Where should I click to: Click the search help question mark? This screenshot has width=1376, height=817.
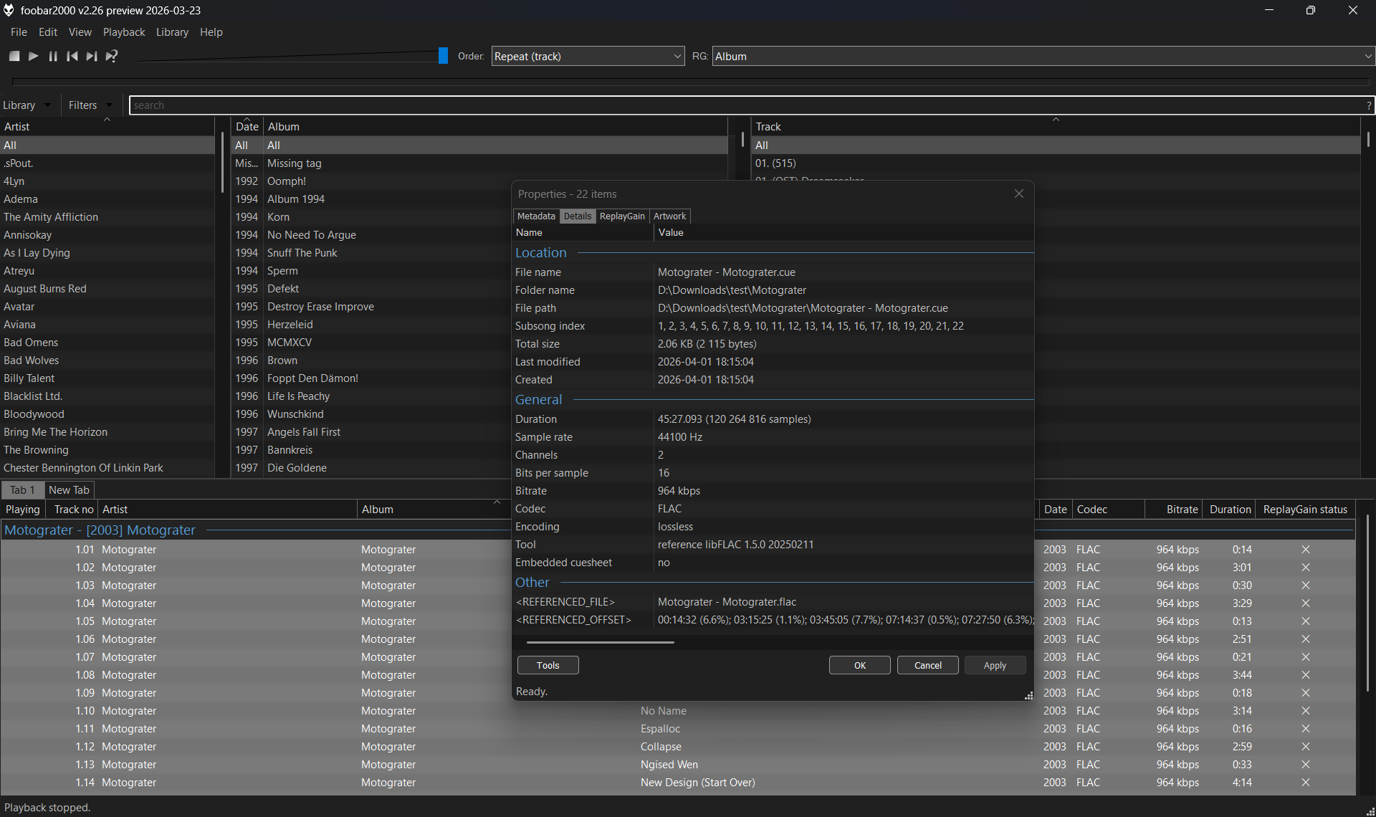pos(1368,105)
